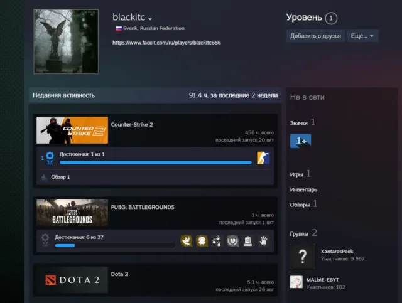Click the PUBG achievement showcase ribbon icon

pos(45,240)
